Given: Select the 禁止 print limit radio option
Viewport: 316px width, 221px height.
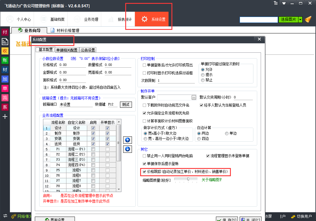Looking at the screenshot, I should (x=203, y=80).
